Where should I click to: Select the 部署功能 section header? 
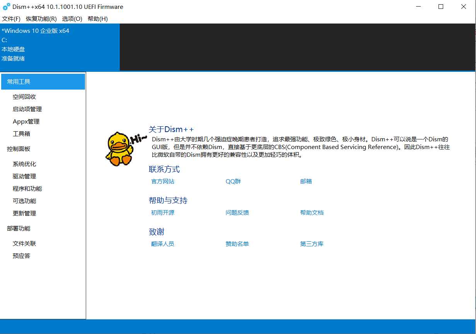19,229
